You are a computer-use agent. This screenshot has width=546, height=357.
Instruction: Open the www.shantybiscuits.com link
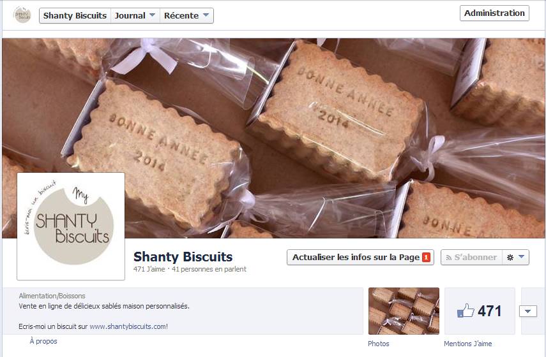pyautogui.click(x=128, y=326)
